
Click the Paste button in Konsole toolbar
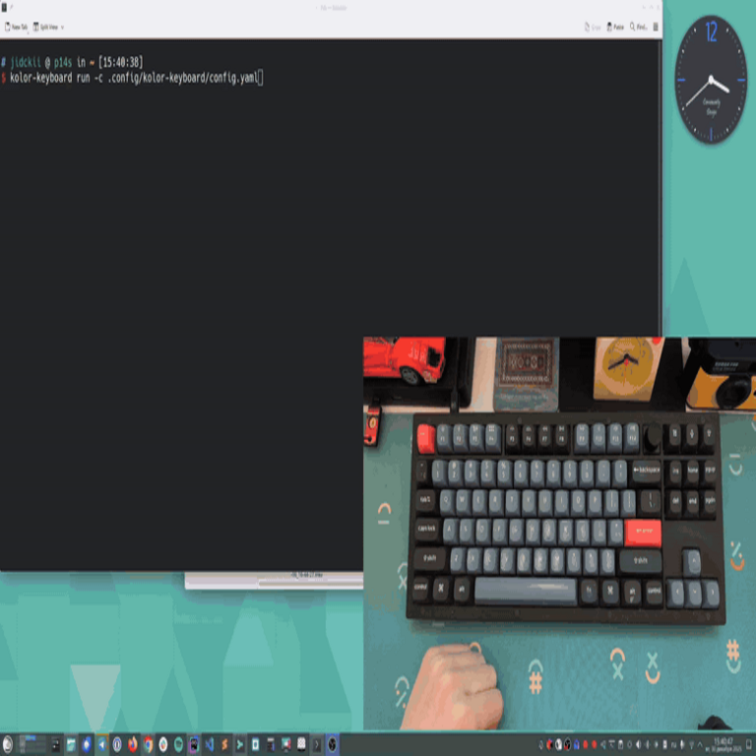[615, 27]
